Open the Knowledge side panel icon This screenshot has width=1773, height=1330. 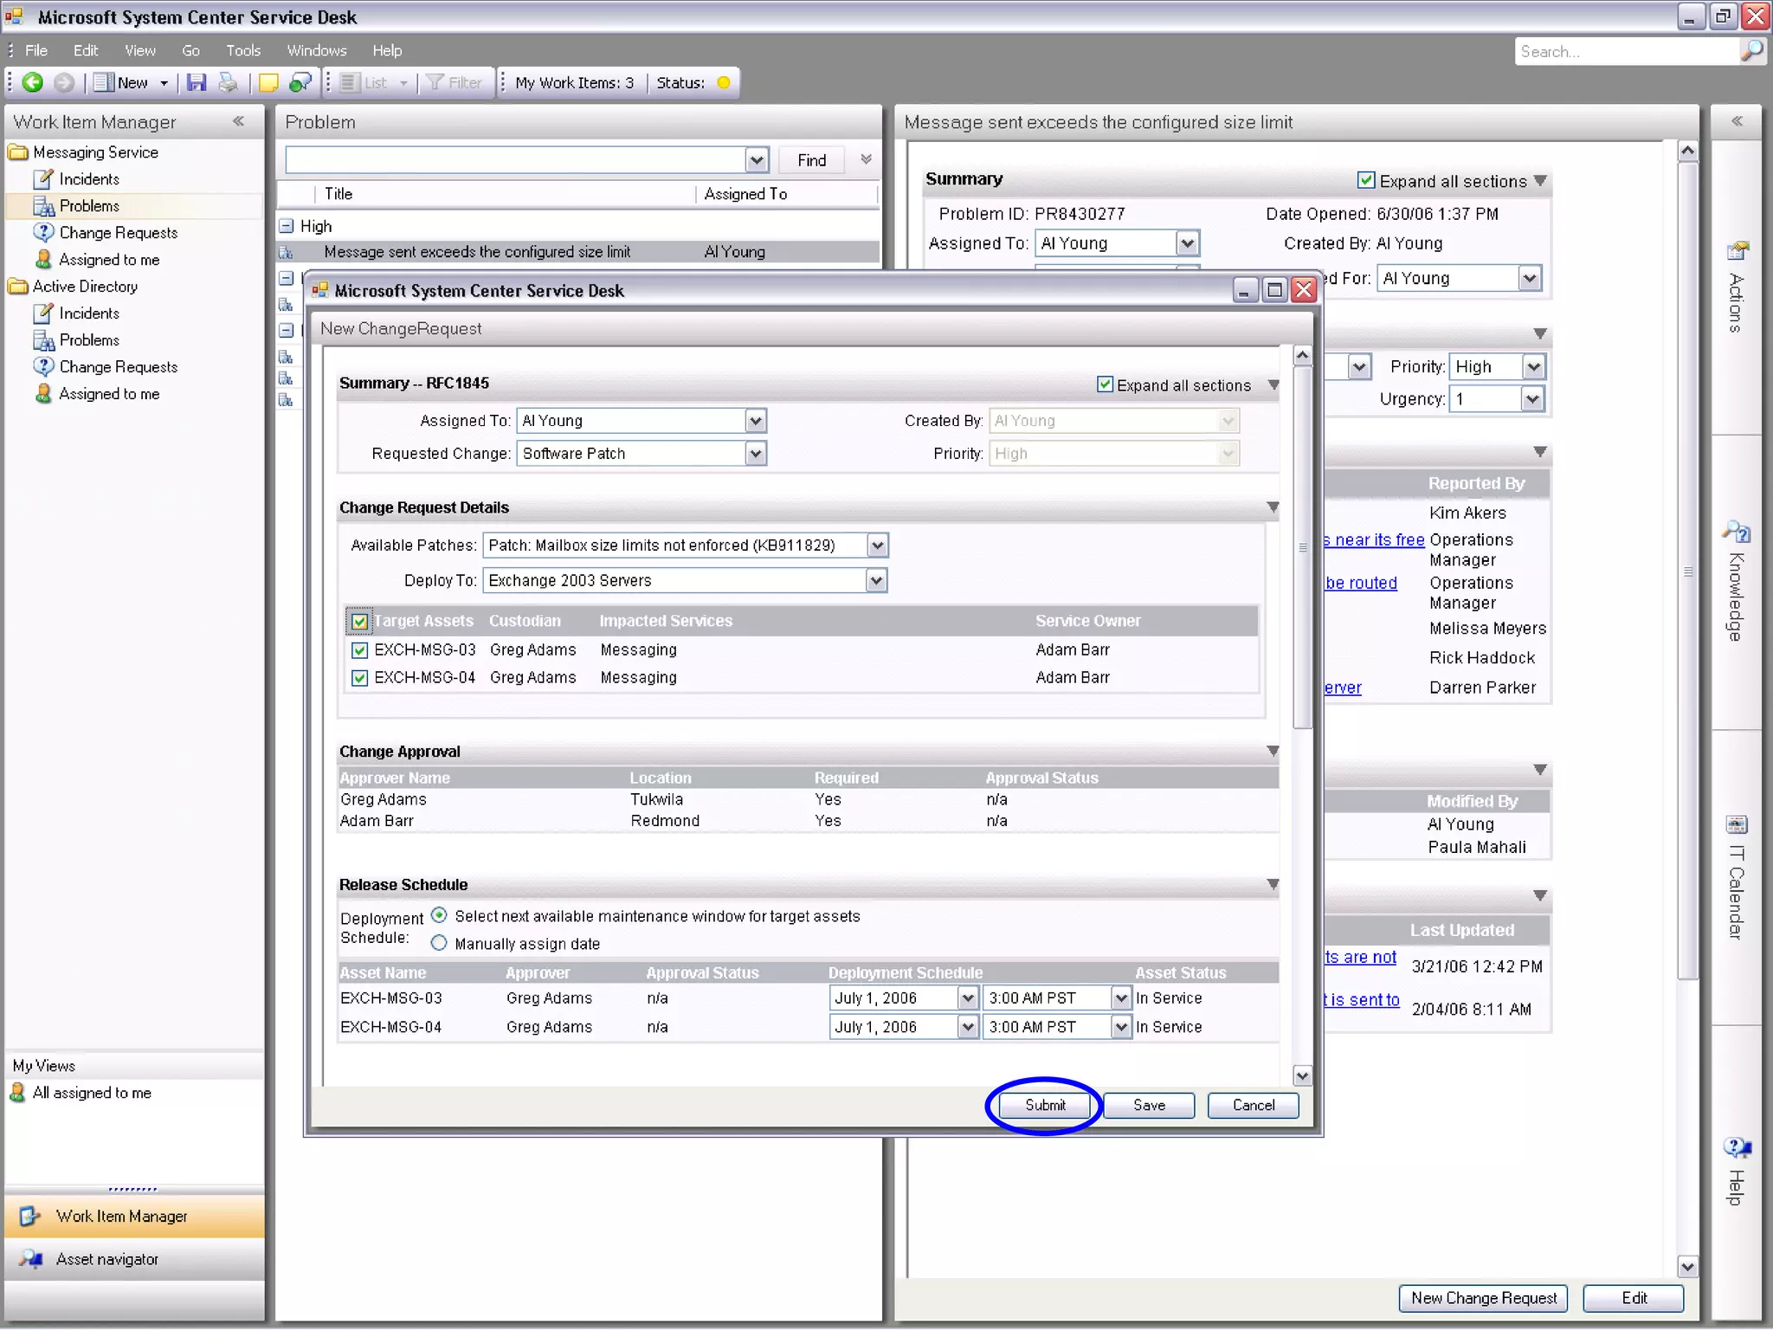(1737, 532)
